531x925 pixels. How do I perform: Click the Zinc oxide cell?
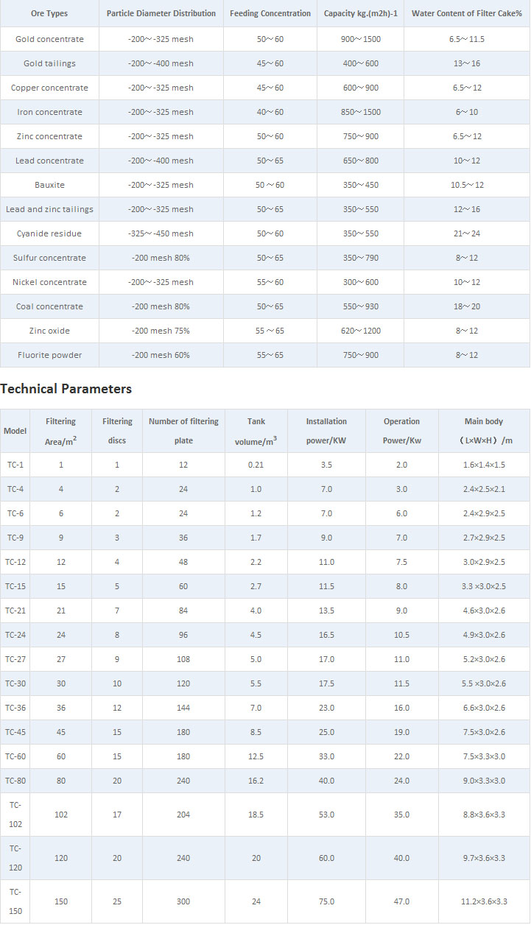[x=49, y=331]
